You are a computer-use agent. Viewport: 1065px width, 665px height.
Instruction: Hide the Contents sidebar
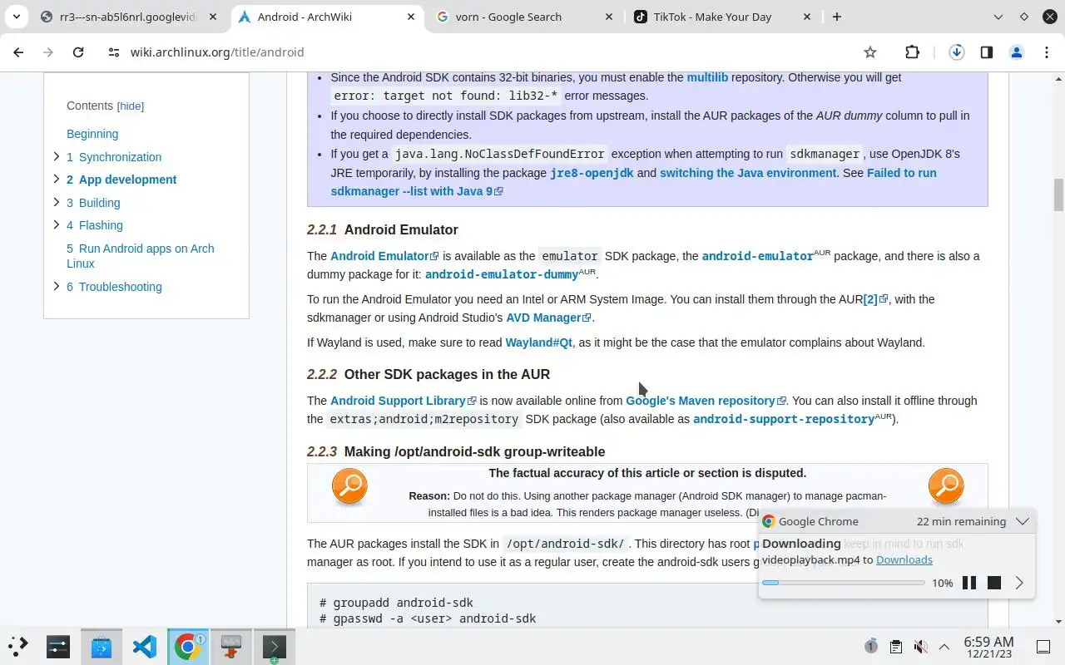[131, 106]
